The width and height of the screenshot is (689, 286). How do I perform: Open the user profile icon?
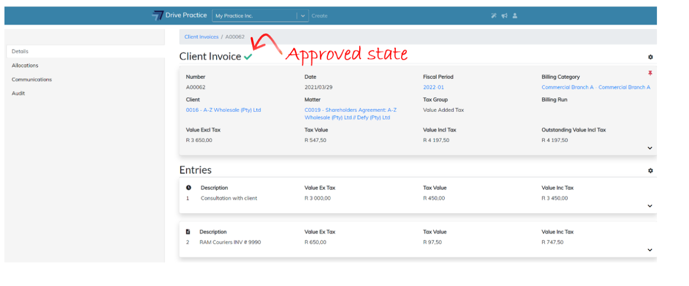coord(515,15)
